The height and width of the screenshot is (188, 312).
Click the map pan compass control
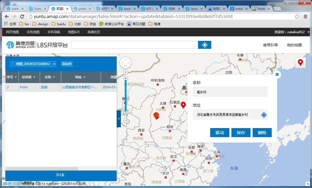pos(125,63)
